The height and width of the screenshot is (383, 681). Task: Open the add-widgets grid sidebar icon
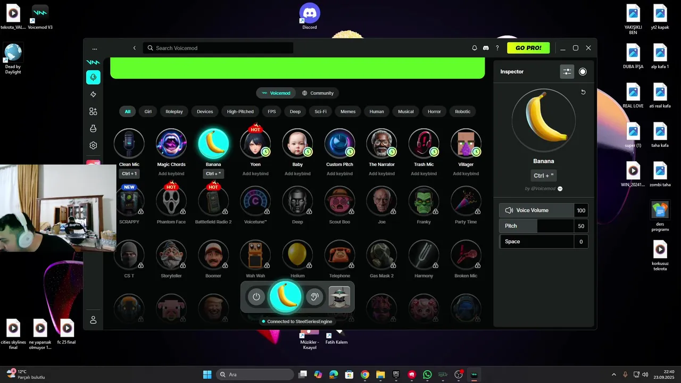point(93,111)
